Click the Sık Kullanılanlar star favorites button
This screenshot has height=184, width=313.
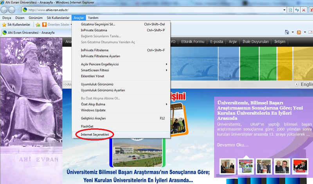[x=16, y=25]
